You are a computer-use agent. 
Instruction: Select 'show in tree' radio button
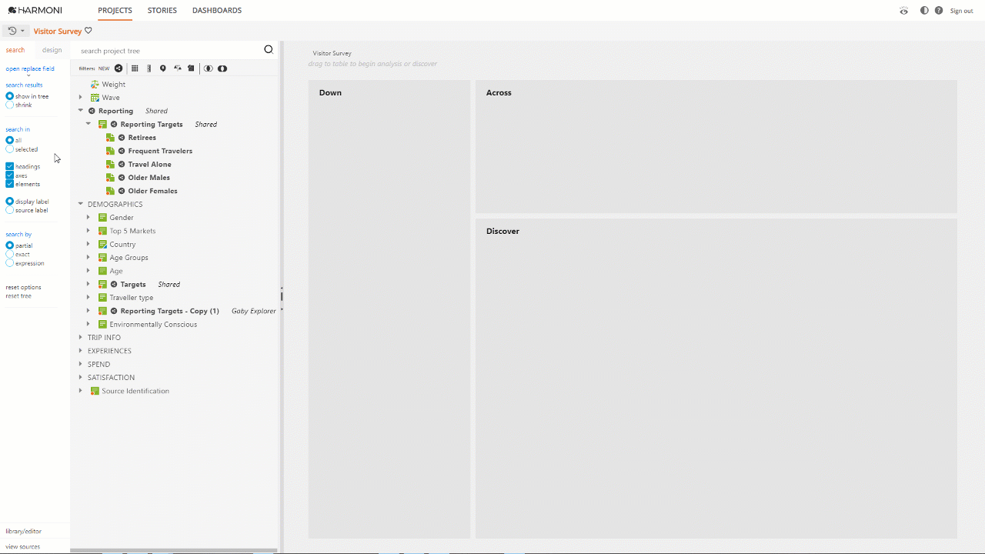tap(10, 96)
